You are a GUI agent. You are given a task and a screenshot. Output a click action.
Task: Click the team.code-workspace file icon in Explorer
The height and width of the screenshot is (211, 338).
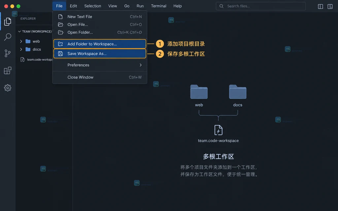pos(22,60)
